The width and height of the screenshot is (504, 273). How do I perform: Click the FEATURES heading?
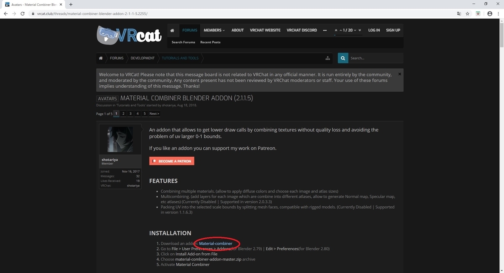click(x=163, y=181)
